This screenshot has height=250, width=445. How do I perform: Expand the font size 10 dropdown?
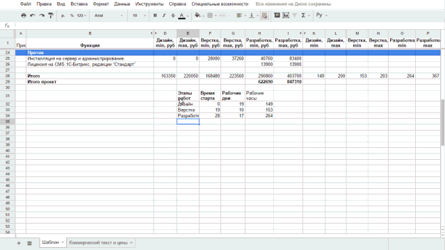(139, 15)
